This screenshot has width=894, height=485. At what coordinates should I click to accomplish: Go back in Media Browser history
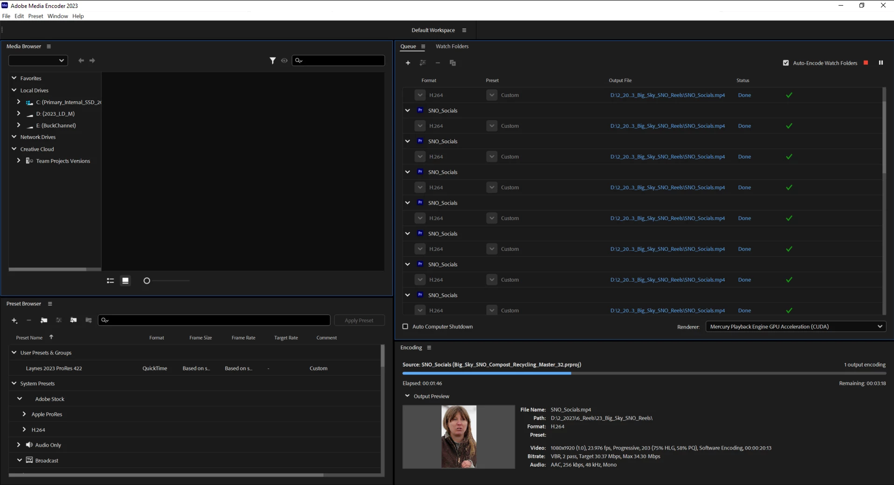point(81,61)
